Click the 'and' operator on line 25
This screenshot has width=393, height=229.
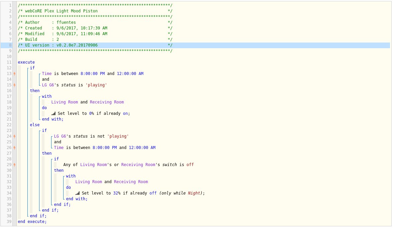coord(58,142)
